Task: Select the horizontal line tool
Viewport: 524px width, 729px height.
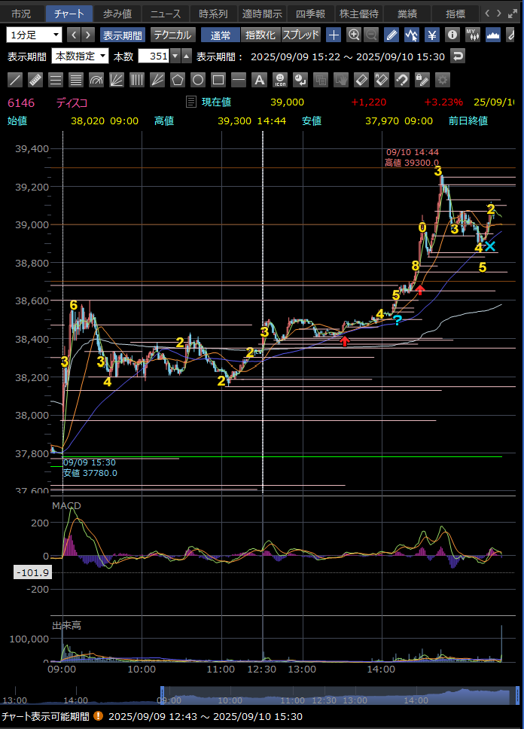Action: click(x=239, y=80)
